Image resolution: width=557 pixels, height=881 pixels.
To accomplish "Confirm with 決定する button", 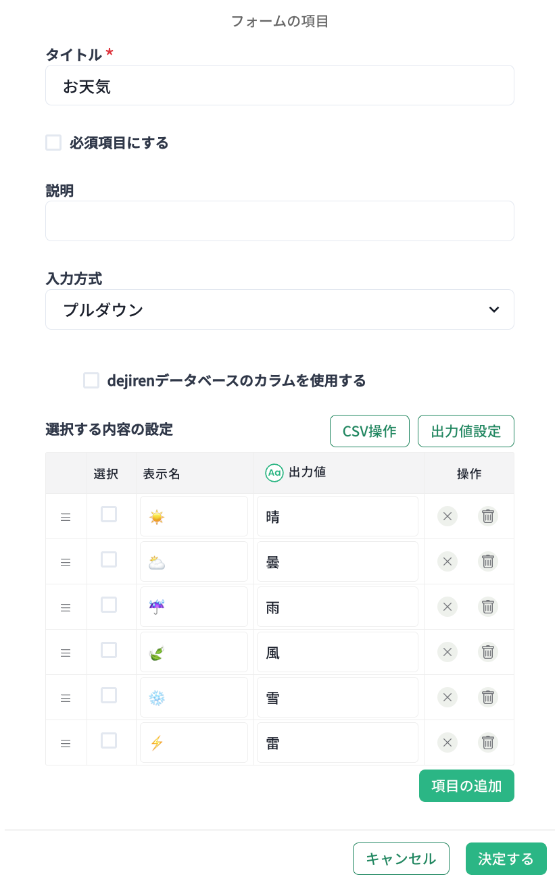I will [506, 859].
